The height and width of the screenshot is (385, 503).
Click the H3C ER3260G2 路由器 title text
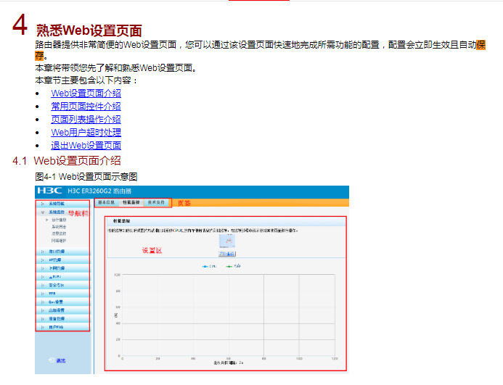[99, 191]
